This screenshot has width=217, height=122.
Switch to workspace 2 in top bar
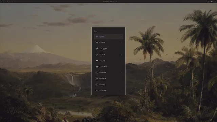(7, 1)
